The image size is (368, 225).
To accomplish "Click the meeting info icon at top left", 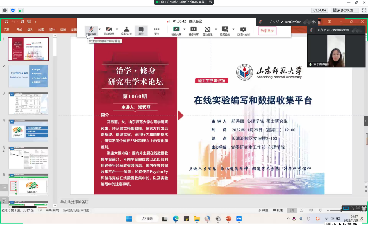I will 5,10.
